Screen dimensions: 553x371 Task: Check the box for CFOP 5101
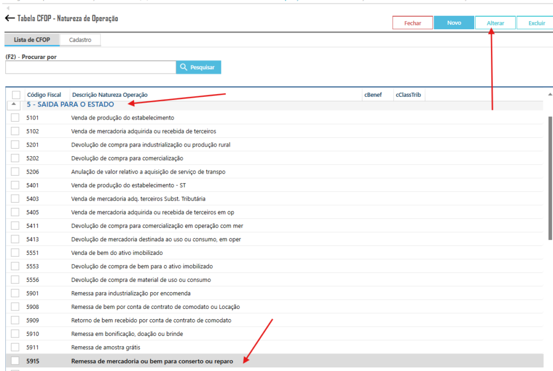click(15, 117)
